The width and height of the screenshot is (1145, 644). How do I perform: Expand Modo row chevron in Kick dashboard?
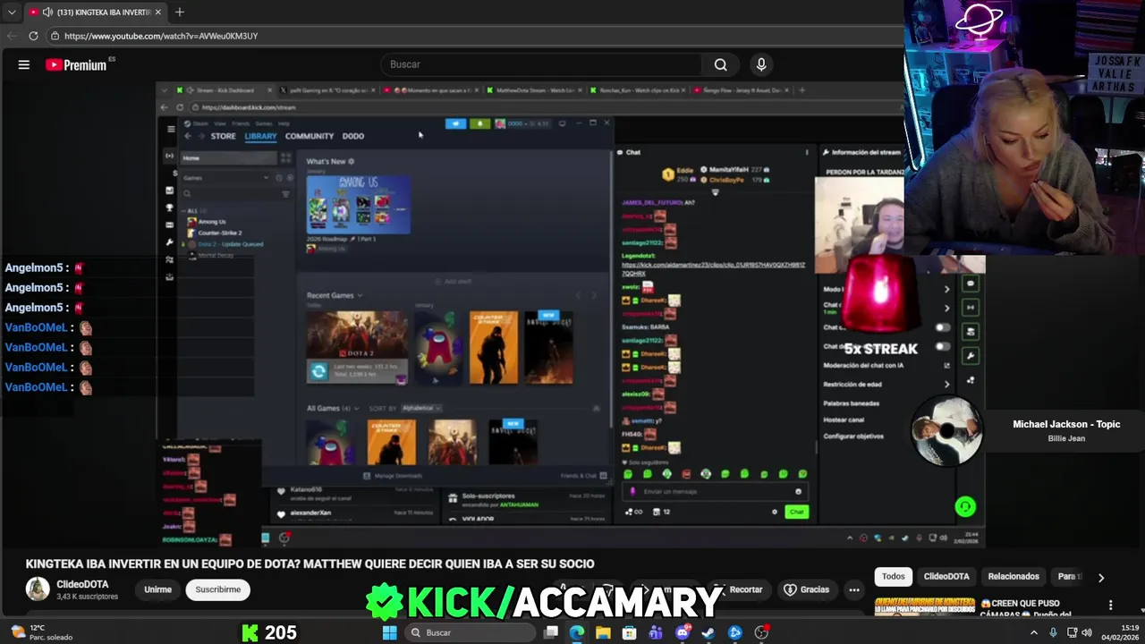point(946,289)
